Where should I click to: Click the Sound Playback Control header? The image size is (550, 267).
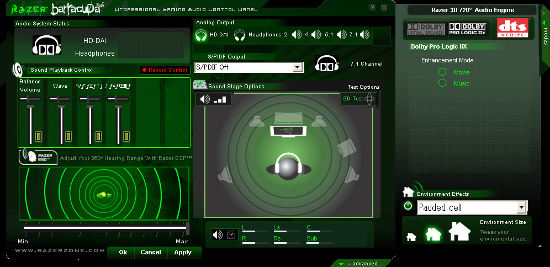click(x=61, y=70)
